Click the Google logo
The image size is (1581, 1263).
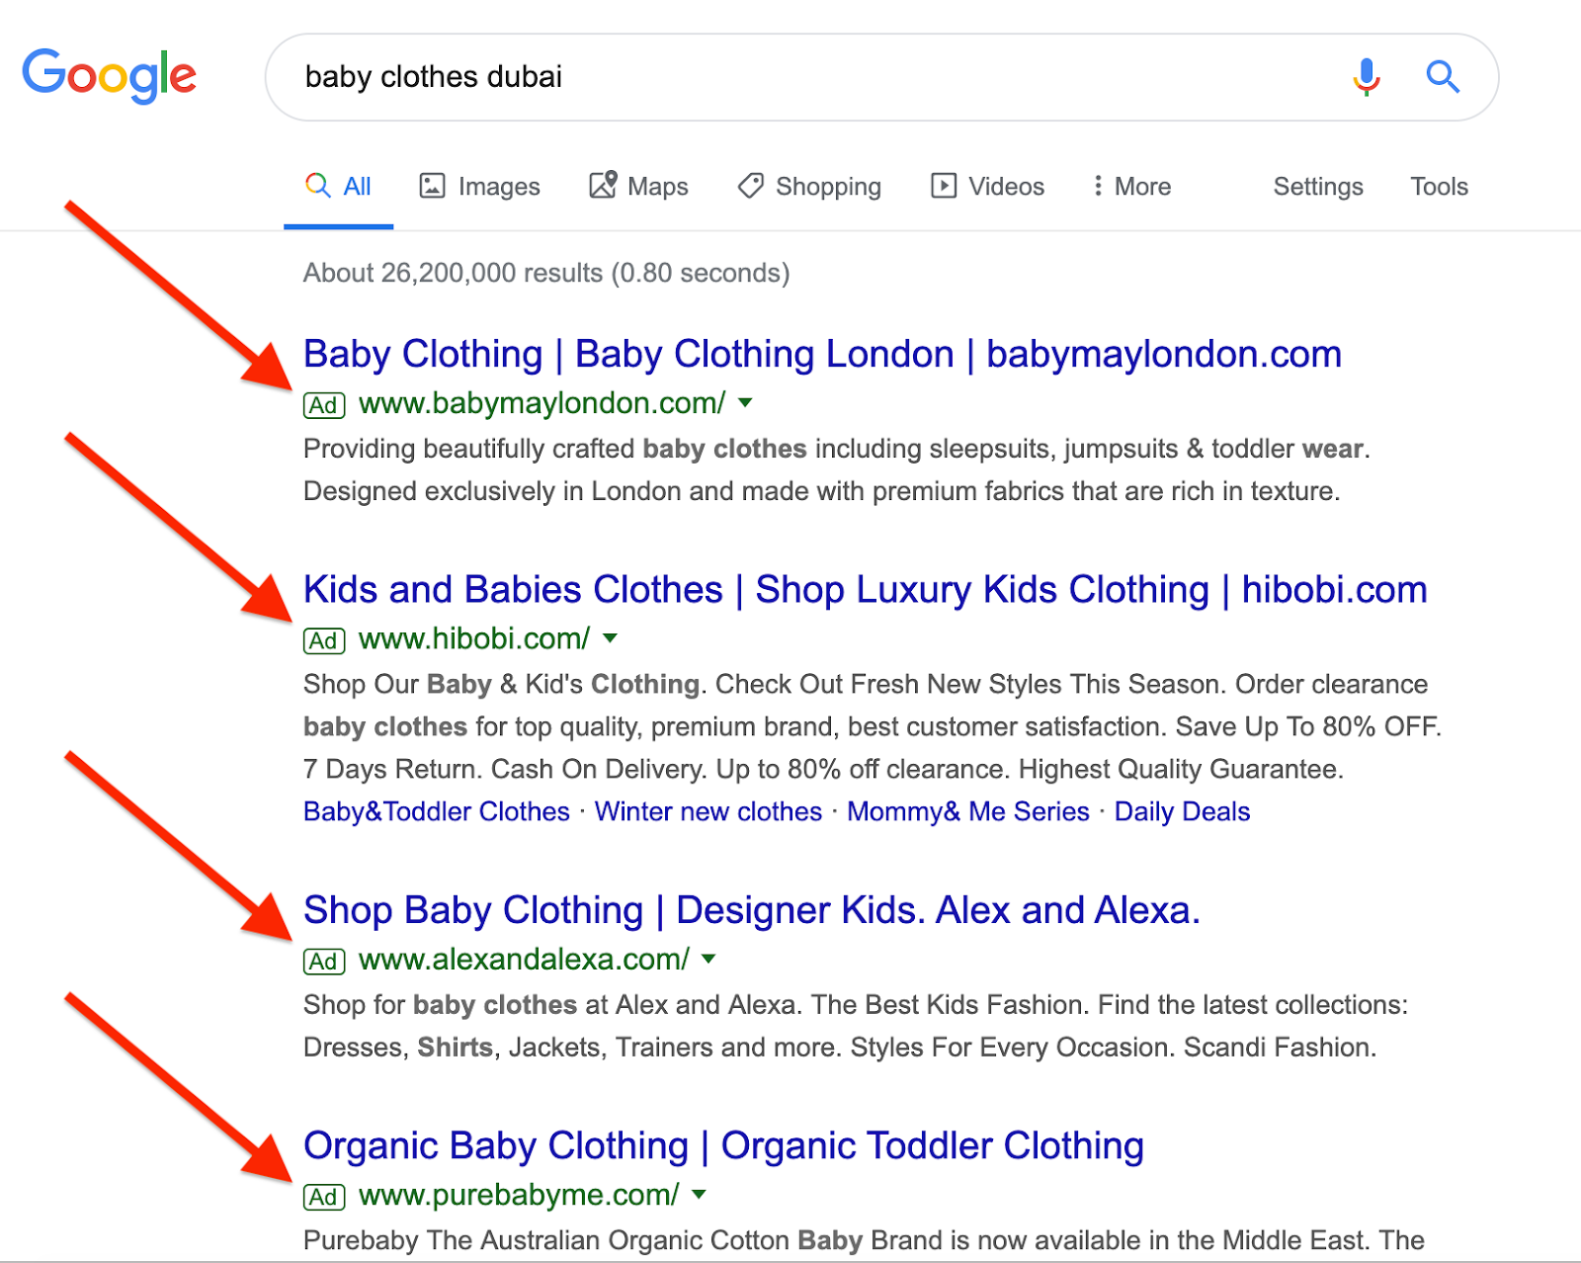[x=110, y=75]
